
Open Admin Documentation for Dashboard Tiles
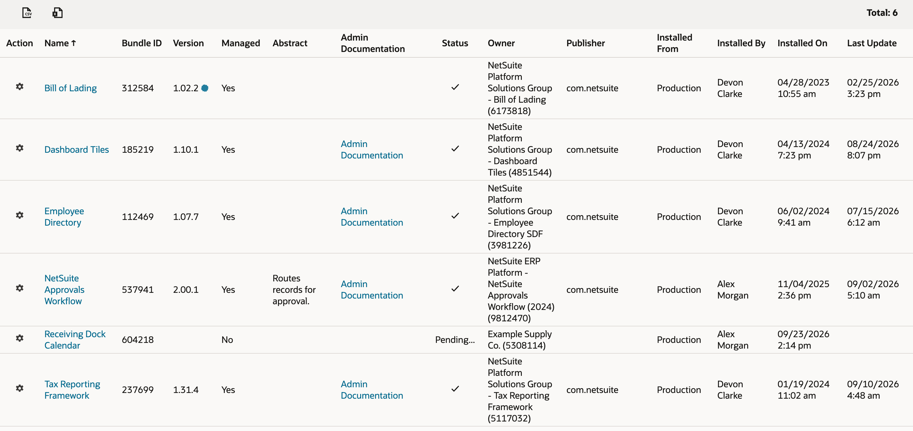tap(372, 150)
